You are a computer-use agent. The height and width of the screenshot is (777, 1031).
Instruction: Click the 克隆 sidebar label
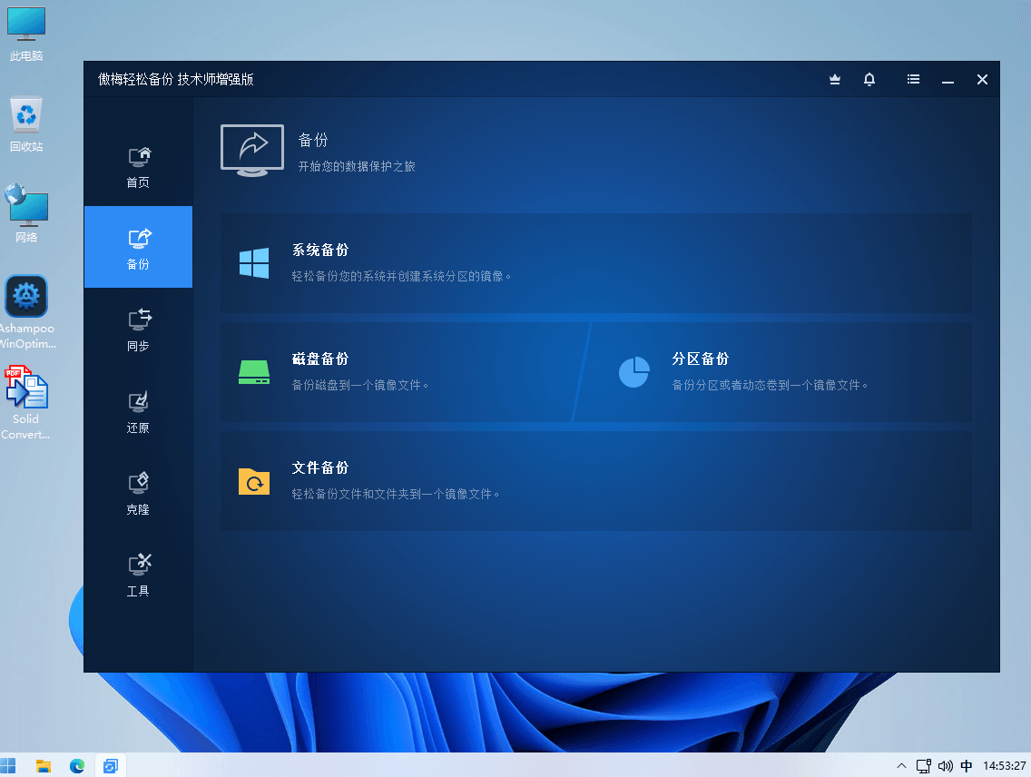point(138,509)
